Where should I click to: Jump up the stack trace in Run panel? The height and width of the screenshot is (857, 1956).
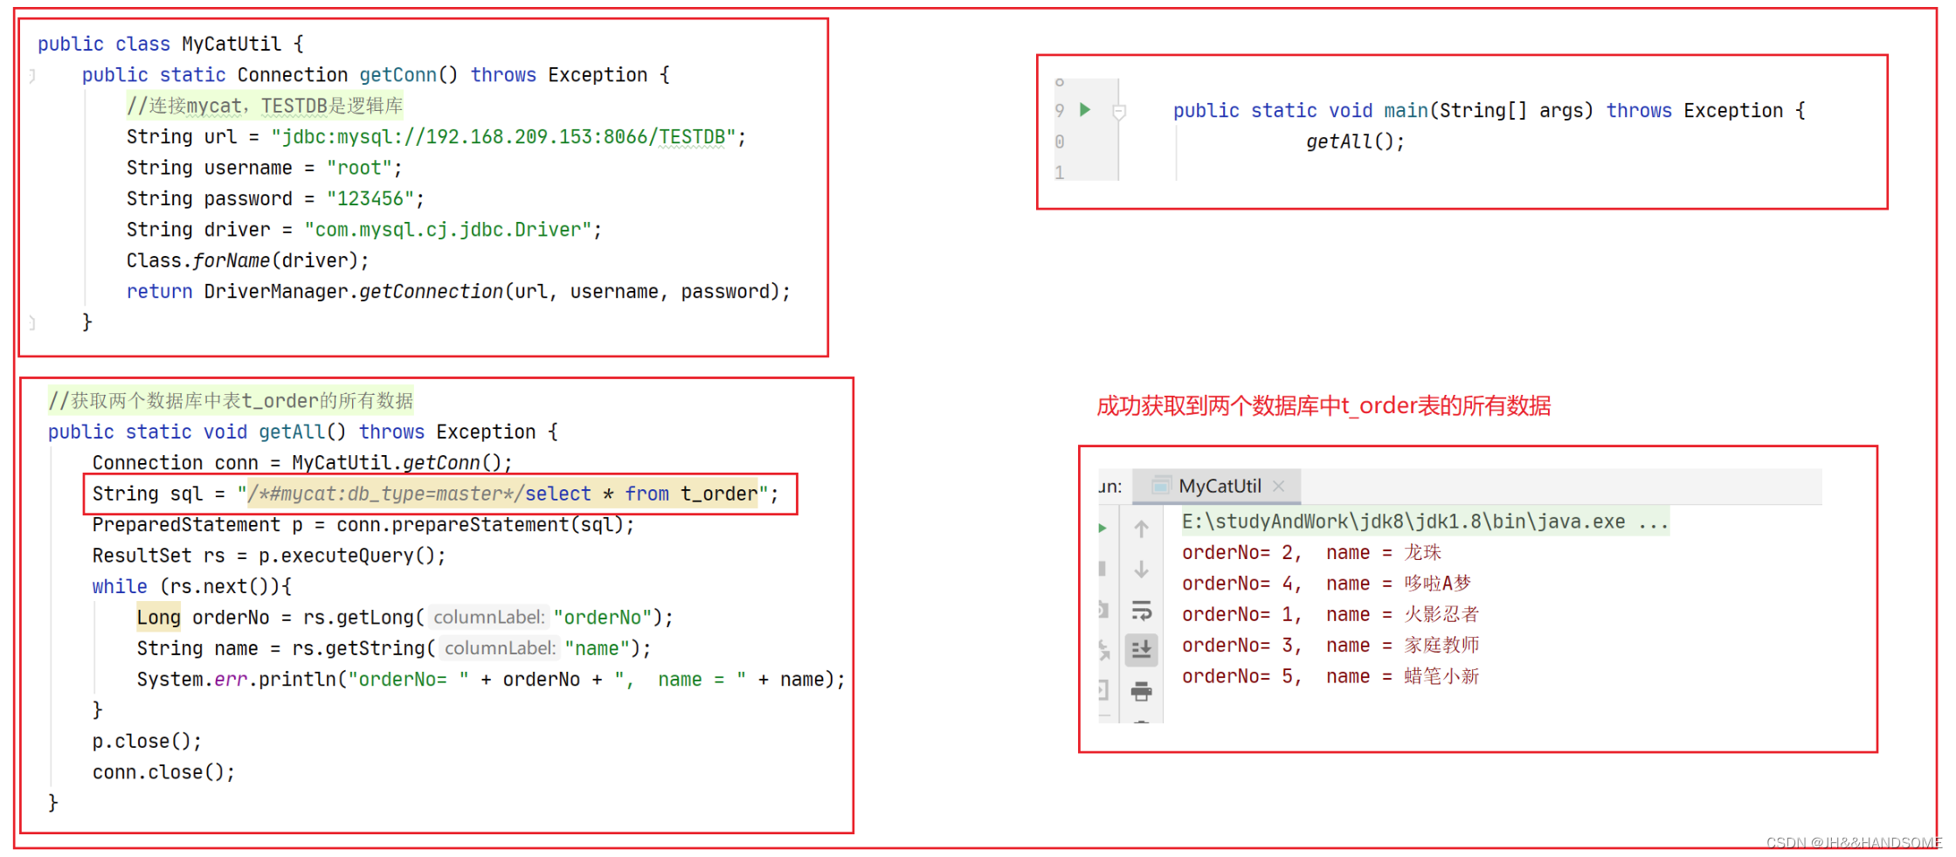tap(1141, 529)
